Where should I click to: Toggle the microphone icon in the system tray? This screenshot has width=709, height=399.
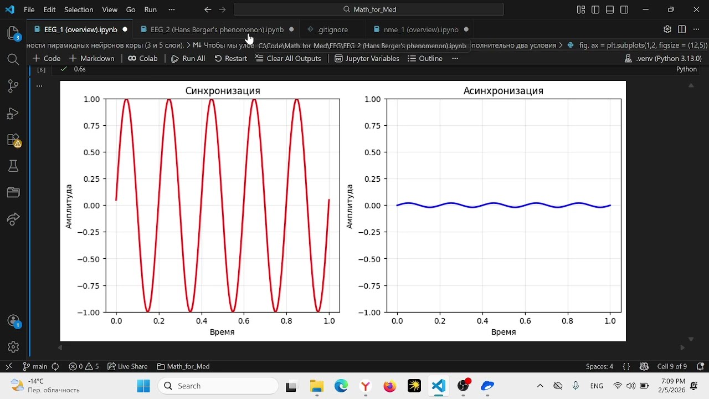pos(576,386)
